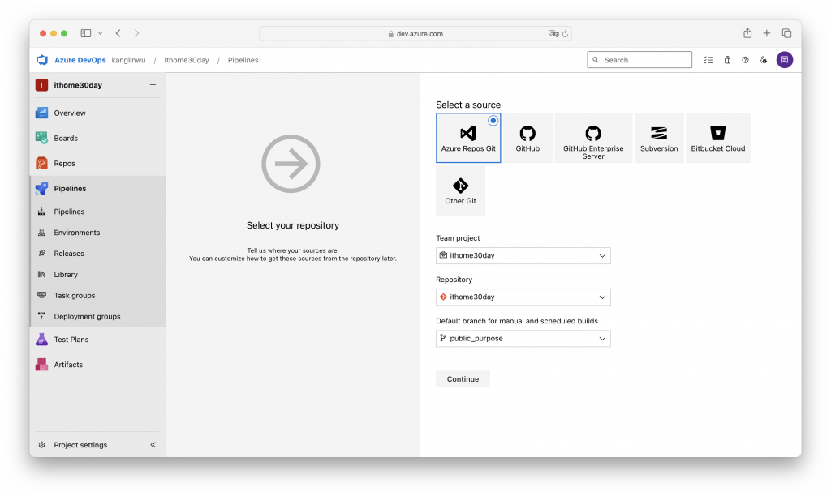Open the User settings icon
Image resolution: width=831 pixels, height=496 pixels.
pos(763,60)
